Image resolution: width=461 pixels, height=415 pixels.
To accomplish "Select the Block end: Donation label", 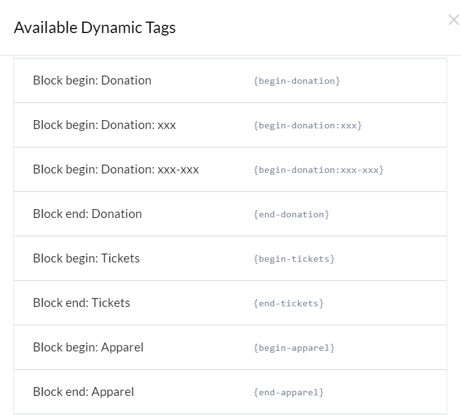I will [87, 214].
